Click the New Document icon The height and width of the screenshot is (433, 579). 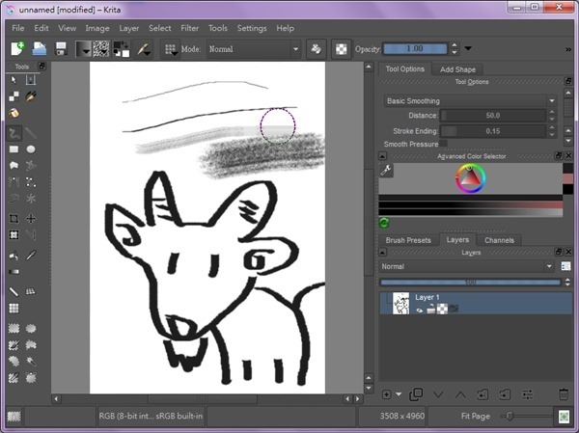click(x=18, y=48)
